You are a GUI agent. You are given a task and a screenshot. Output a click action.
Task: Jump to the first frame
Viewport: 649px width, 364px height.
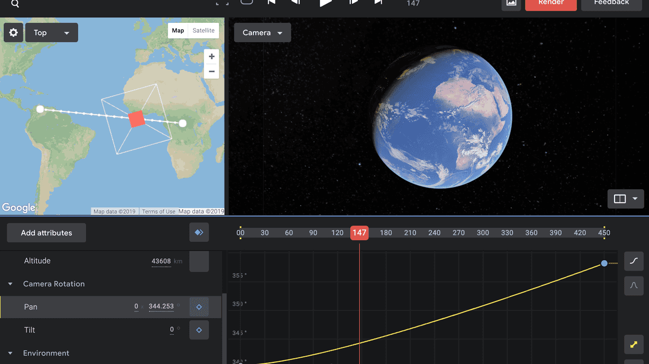coord(272,2)
